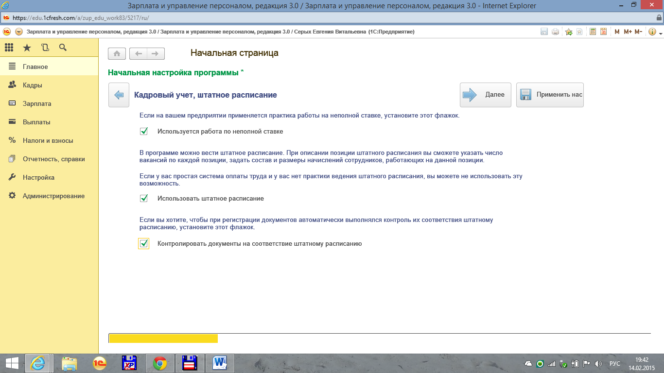Click Начальная страница title text

(234, 53)
